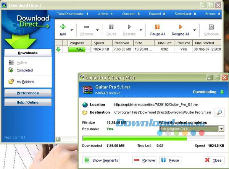
Task: Sort by the Progress column header
Action: pyautogui.click(x=80, y=43)
